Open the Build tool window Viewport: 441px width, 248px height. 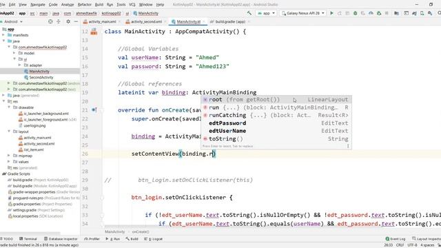132,239
